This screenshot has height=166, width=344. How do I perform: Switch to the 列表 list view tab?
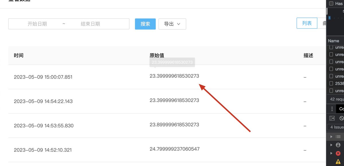coord(307,23)
